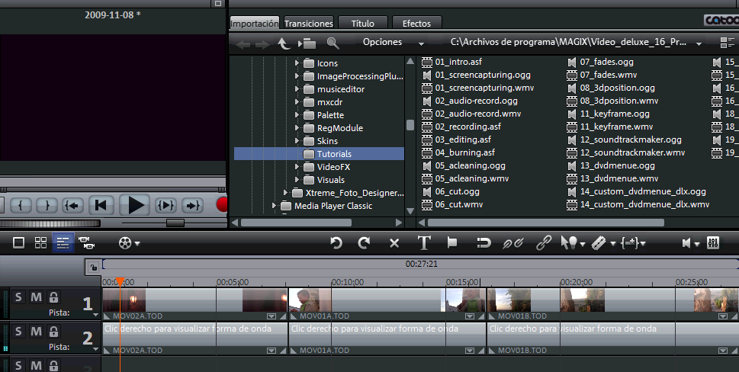The image size is (739, 372).
Task: Open the file path dropdown arrow
Action: tap(700, 43)
